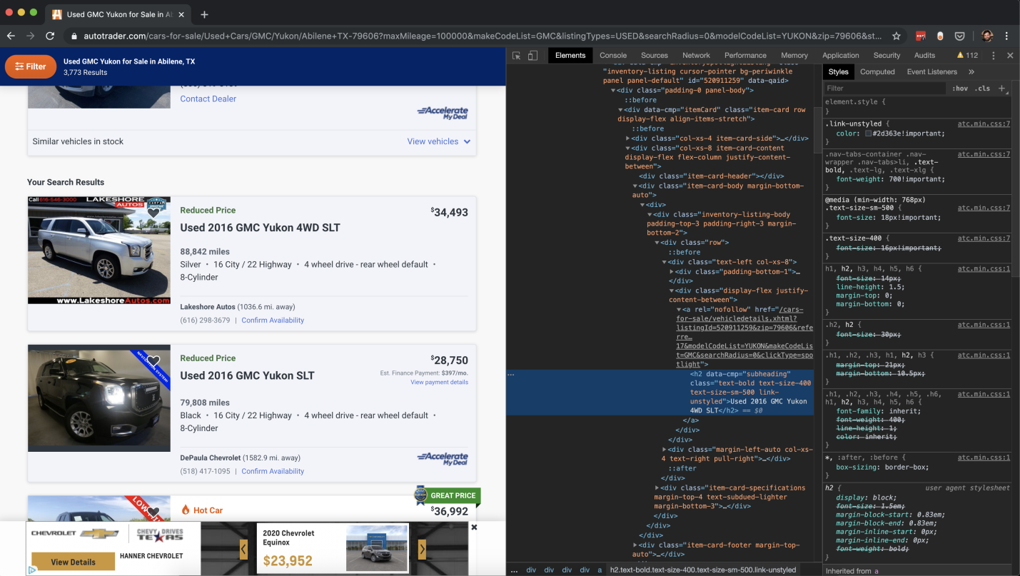Click the Contact Dealer link
This screenshot has height=576, width=1020.
pos(208,99)
